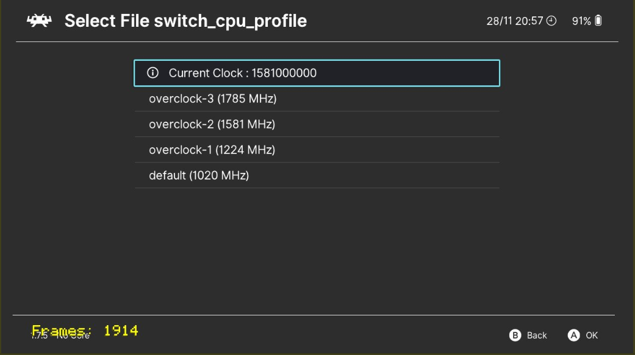This screenshot has width=635, height=355.
Task: Click the circled A button icon
Action: (x=573, y=335)
